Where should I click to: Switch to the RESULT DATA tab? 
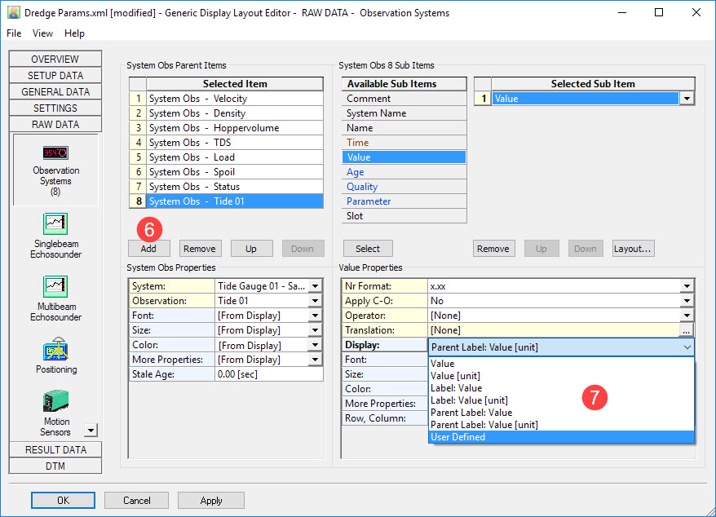[x=55, y=449]
